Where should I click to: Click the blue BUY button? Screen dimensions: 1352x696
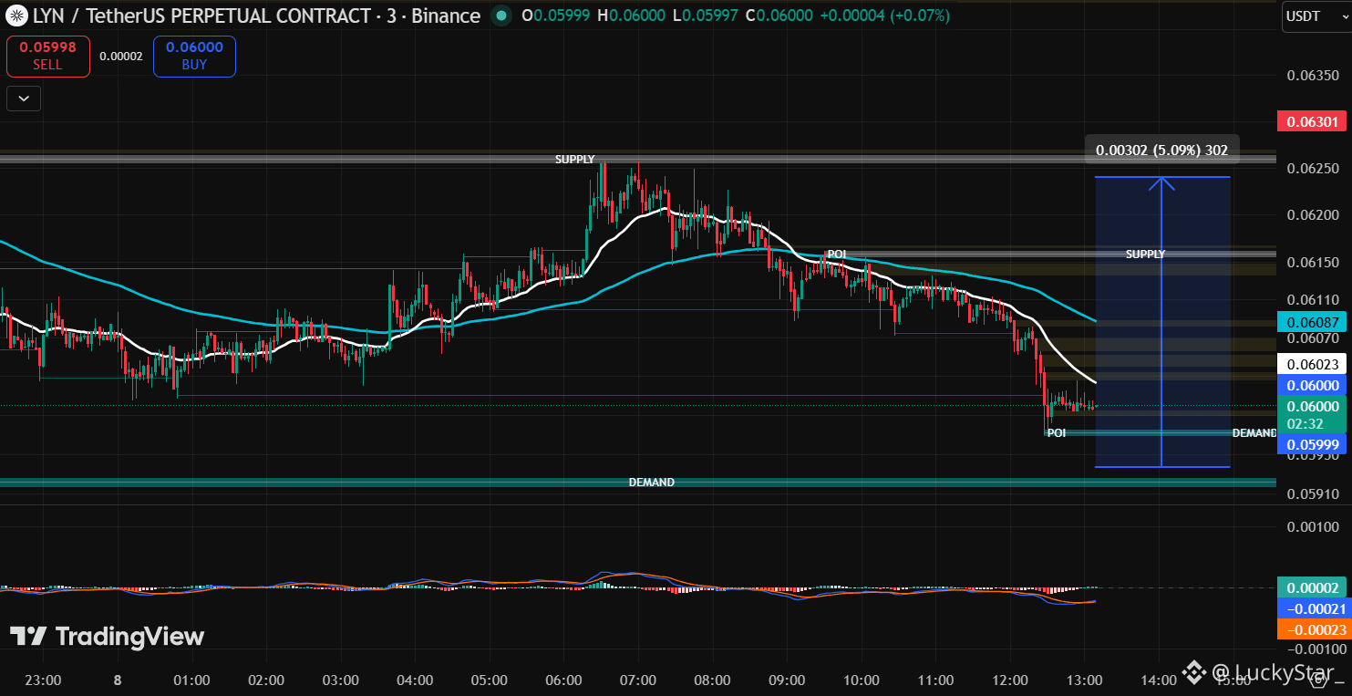pyautogui.click(x=194, y=57)
